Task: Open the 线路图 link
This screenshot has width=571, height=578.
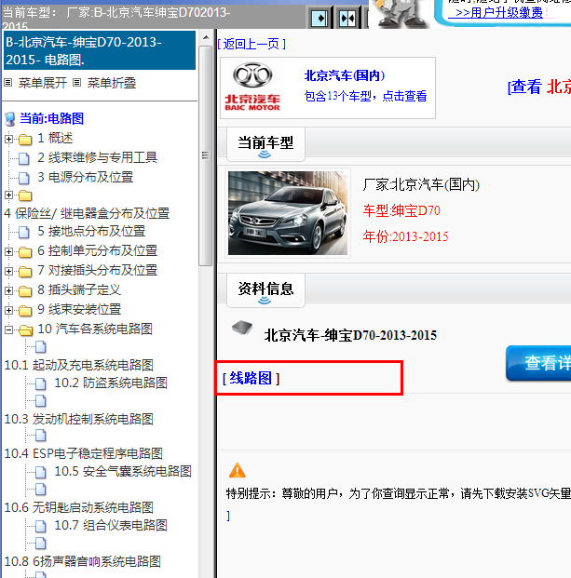Action: (x=251, y=378)
